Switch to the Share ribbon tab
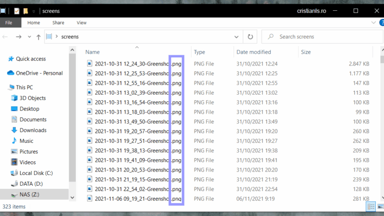This screenshot has height=216, width=384. [58, 23]
